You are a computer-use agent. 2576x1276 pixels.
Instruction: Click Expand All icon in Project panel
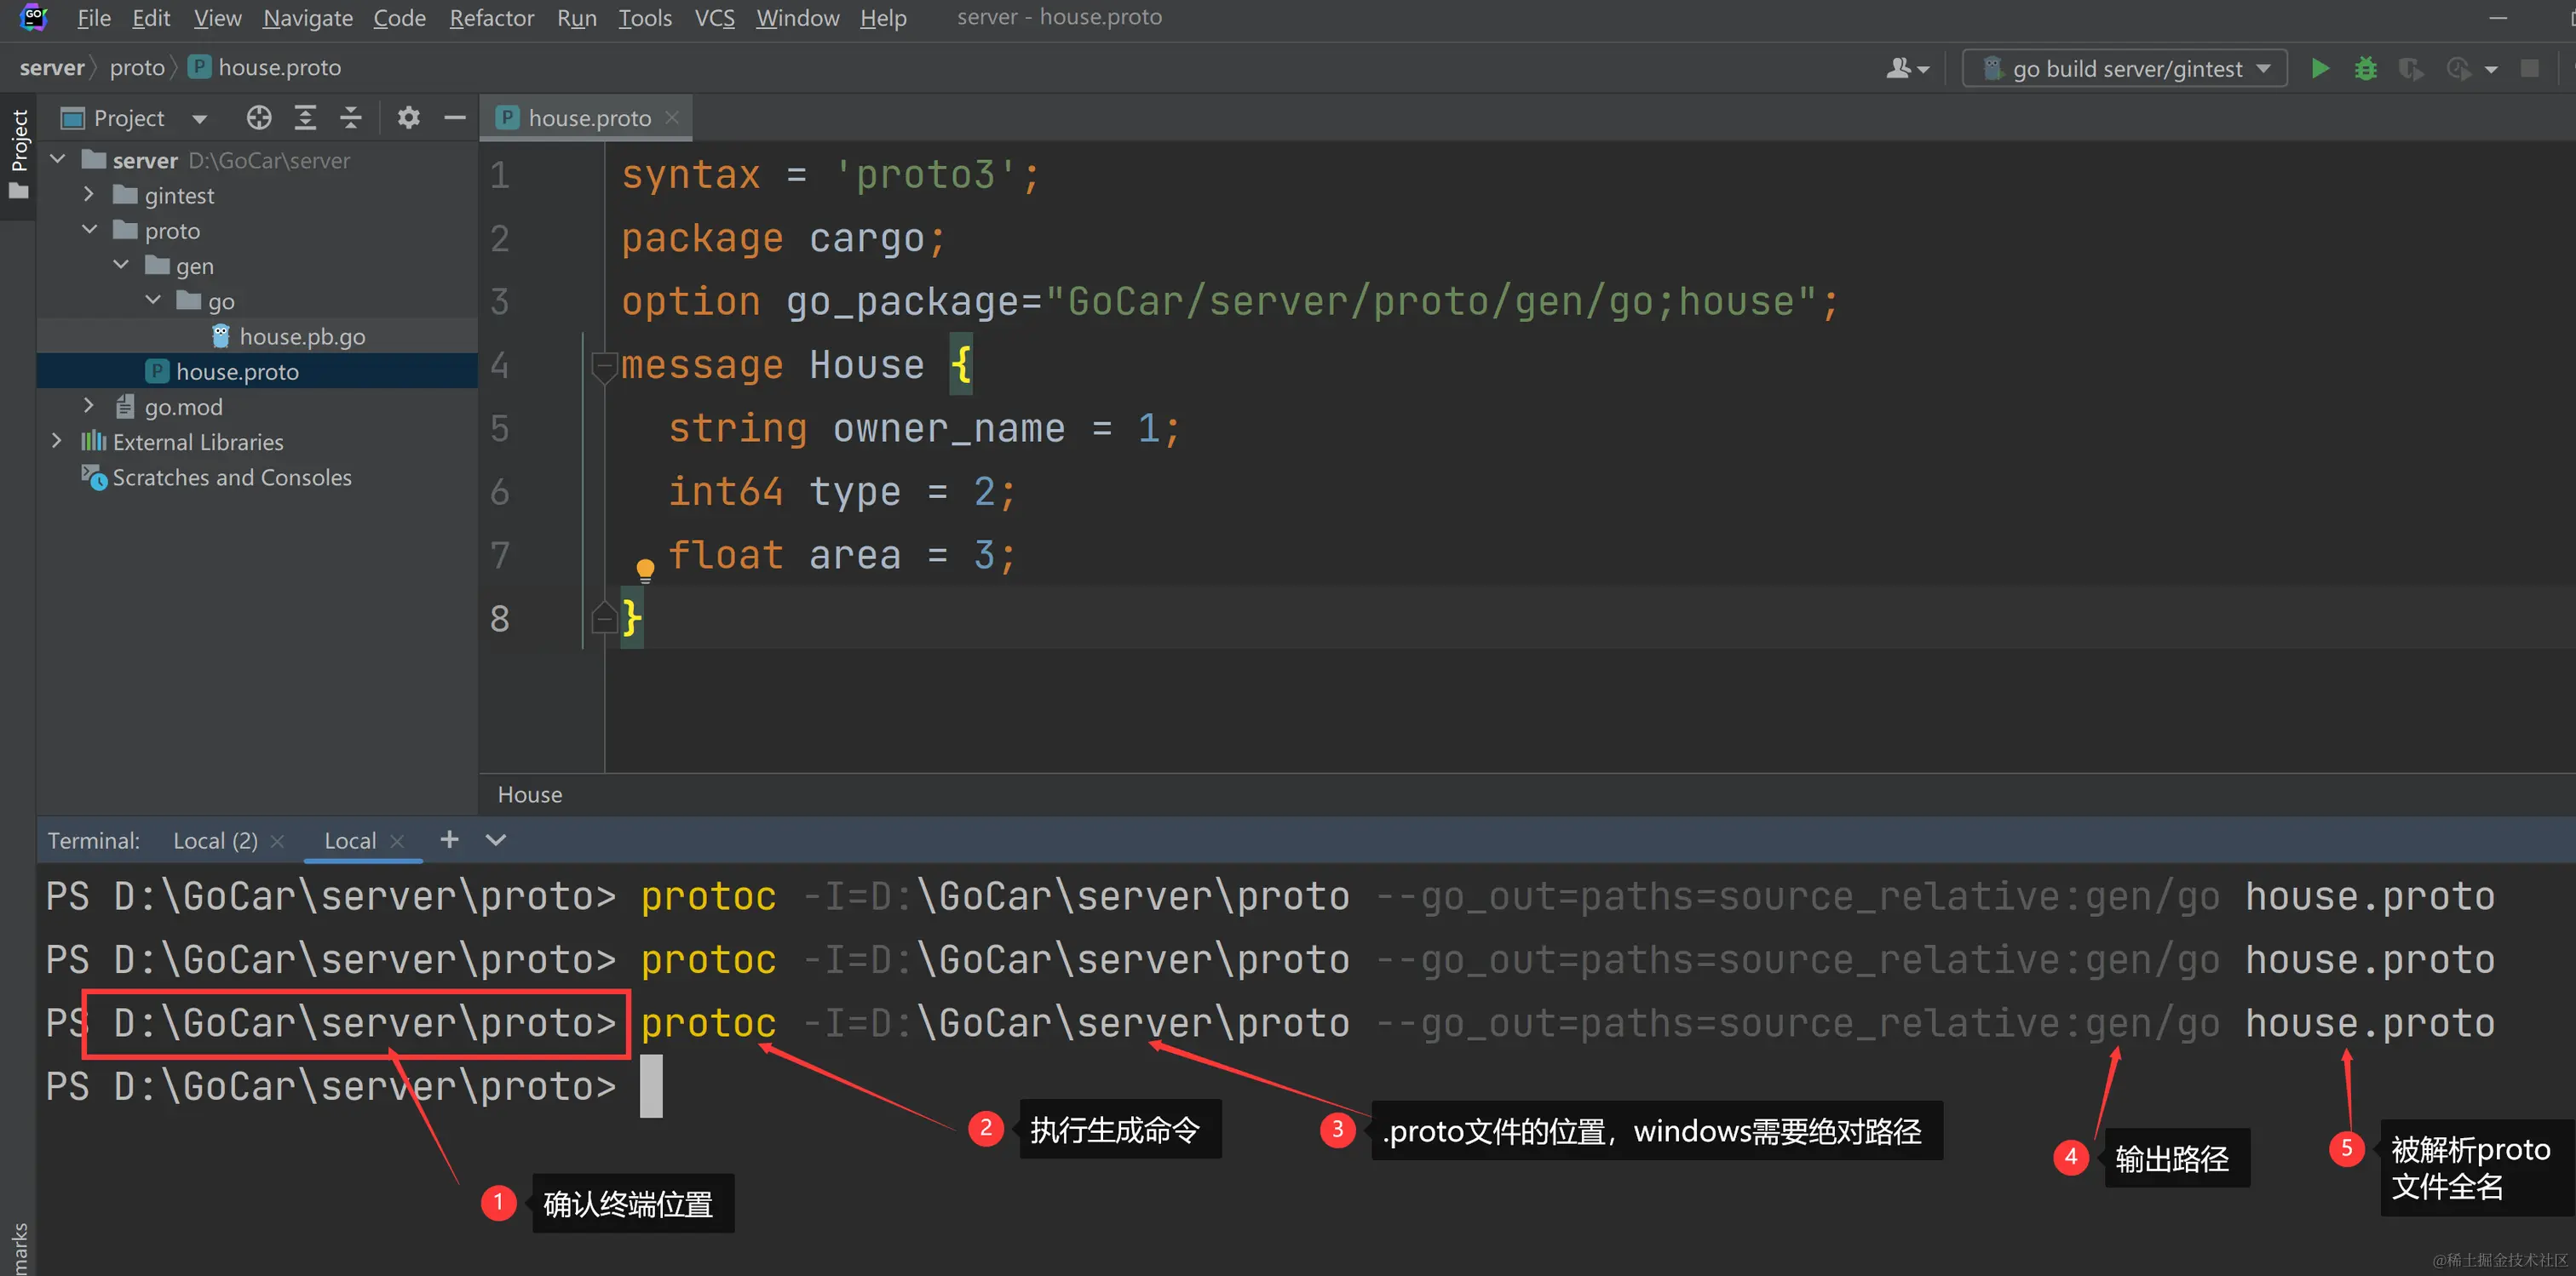pyautogui.click(x=305, y=118)
